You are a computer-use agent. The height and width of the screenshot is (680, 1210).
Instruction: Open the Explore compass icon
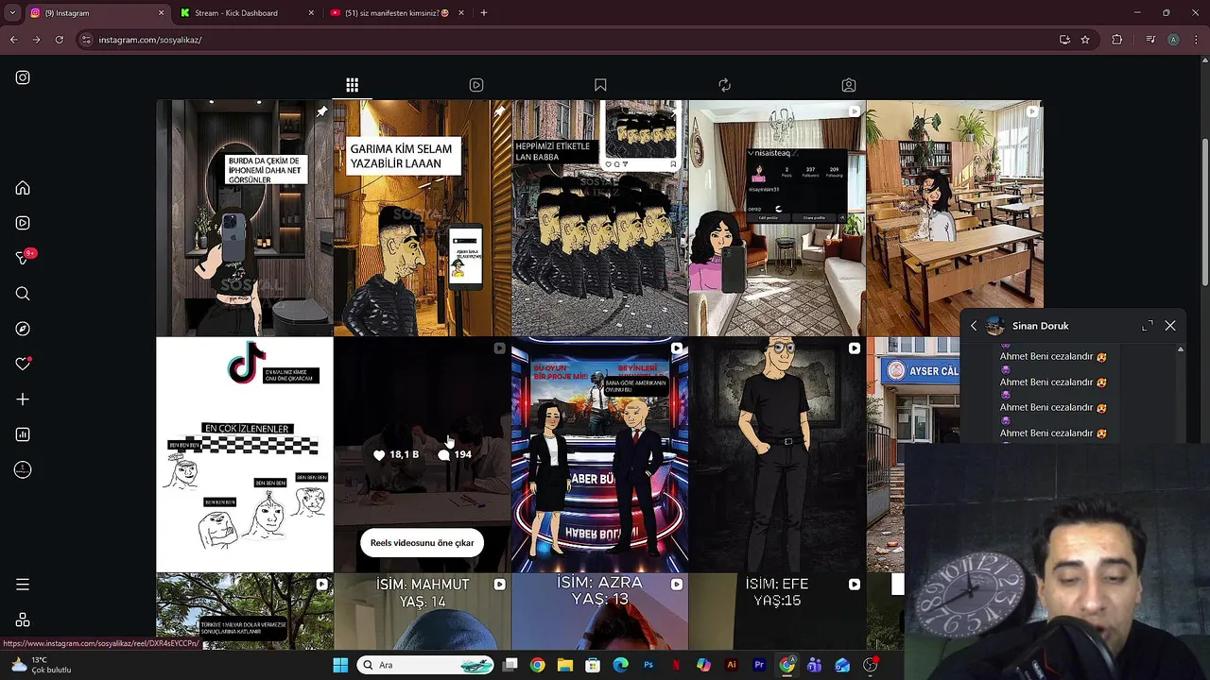click(23, 329)
